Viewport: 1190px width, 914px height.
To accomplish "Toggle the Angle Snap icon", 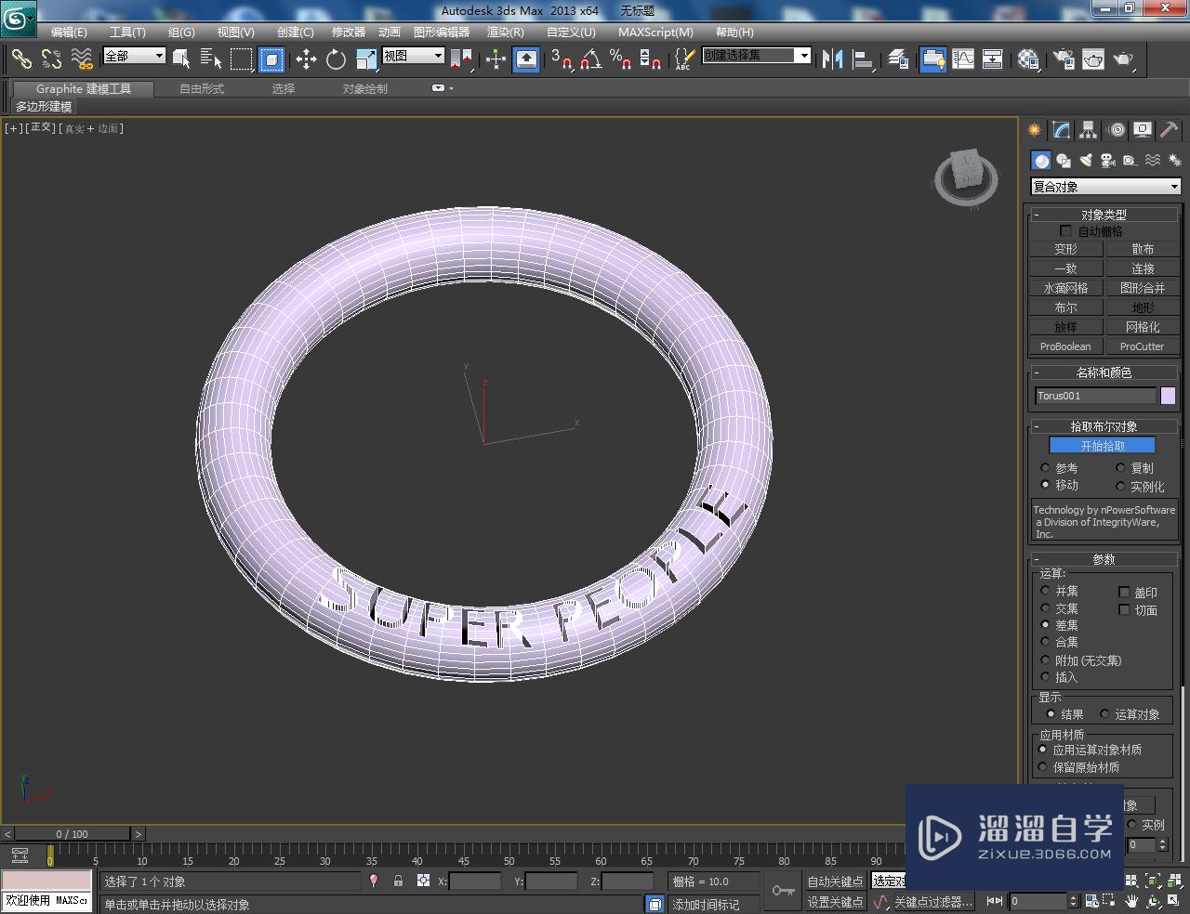I will [590, 59].
